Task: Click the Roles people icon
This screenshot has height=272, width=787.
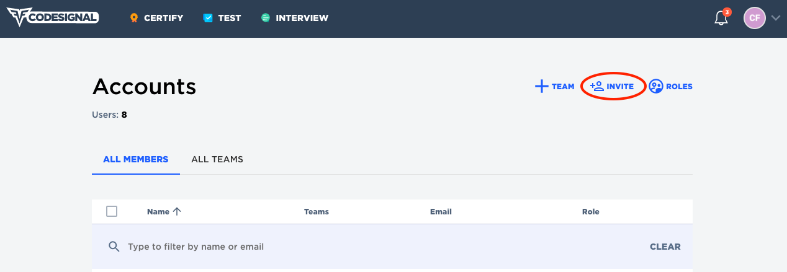Action: point(656,86)
